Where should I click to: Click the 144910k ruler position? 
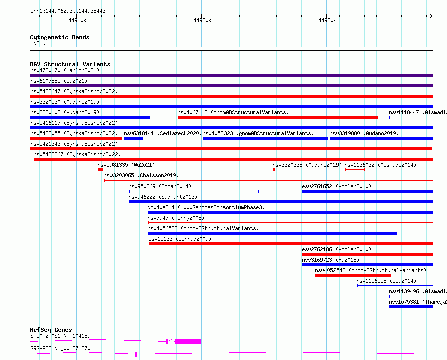click(x=76, y=21)
